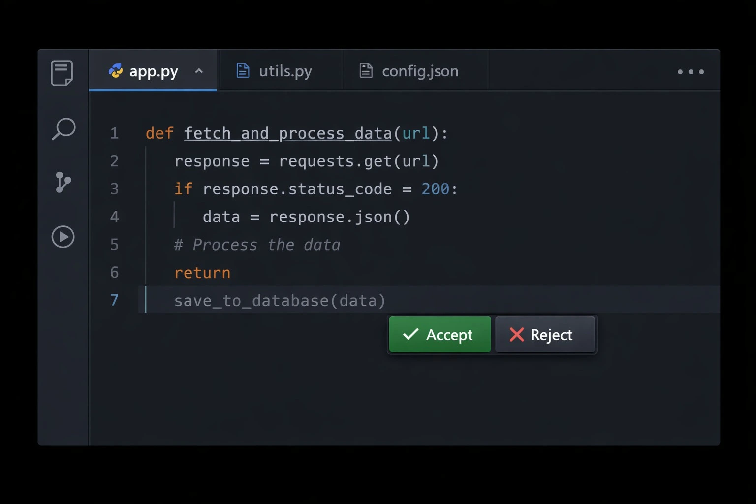Click the green checkmark in Accept
This screenshot has height=504, width=756.
410,335
